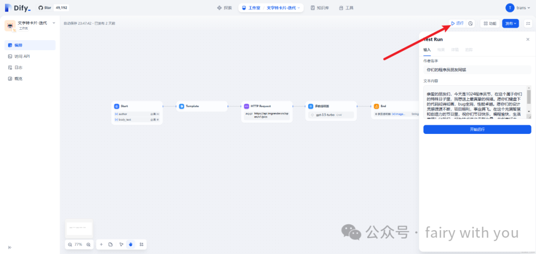Image resolution: width=536 pixels, height=254 pixels.
Task: Expand the 文字转卡片-迭代 app dropdown in sidebar
Action: click(x=54, y=23)
